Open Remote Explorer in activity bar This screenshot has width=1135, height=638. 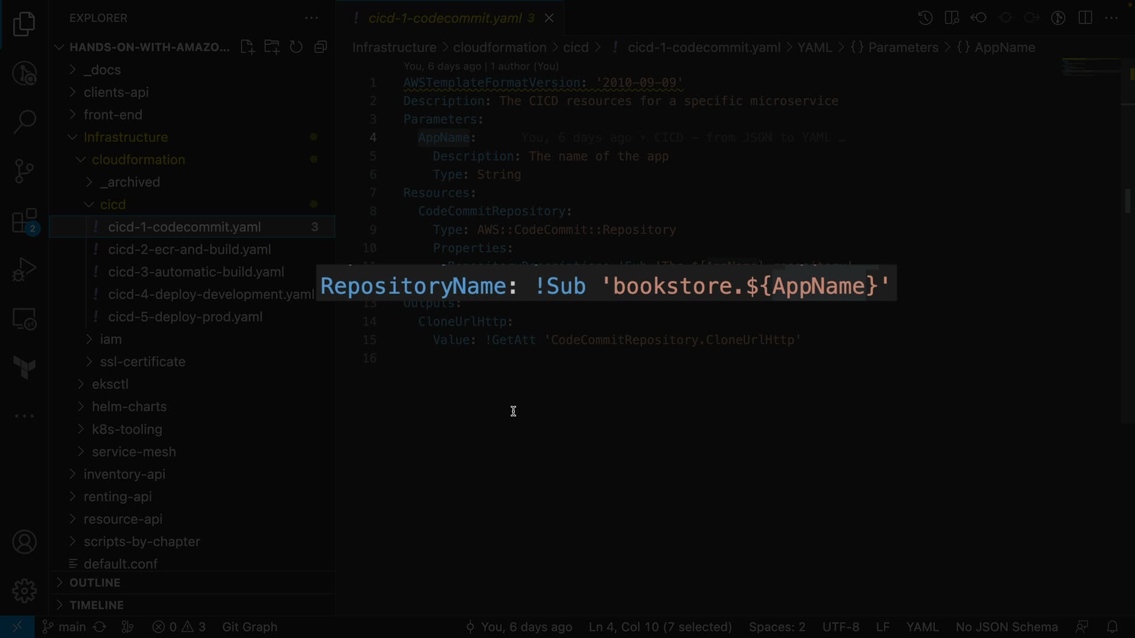[24, 319]
